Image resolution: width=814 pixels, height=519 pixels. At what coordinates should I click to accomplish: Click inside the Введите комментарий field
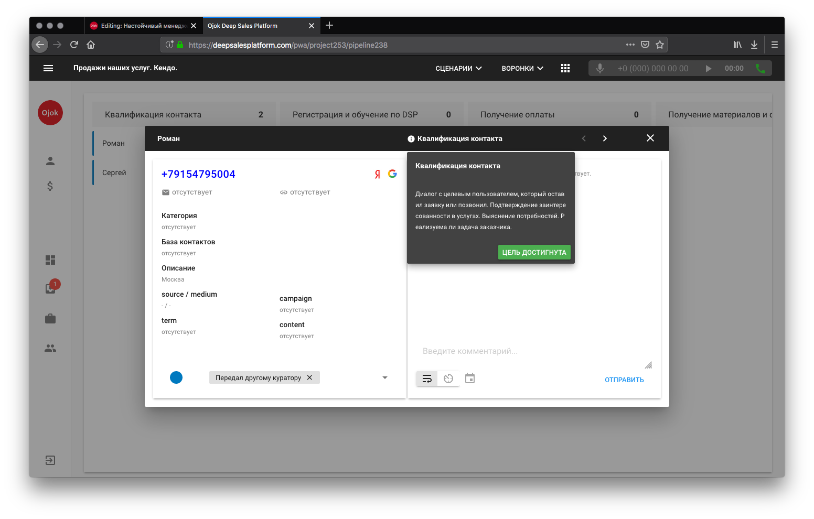coord(524,351)
